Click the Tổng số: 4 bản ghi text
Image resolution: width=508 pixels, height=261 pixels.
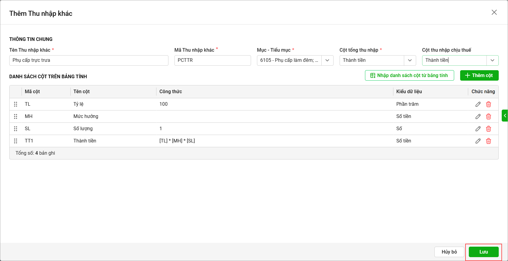[35, 153]
